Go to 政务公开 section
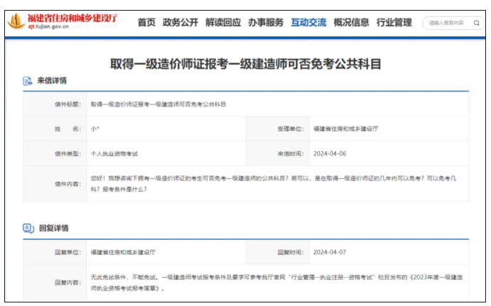Screen dimensions: 491x306 click(181, 23)
